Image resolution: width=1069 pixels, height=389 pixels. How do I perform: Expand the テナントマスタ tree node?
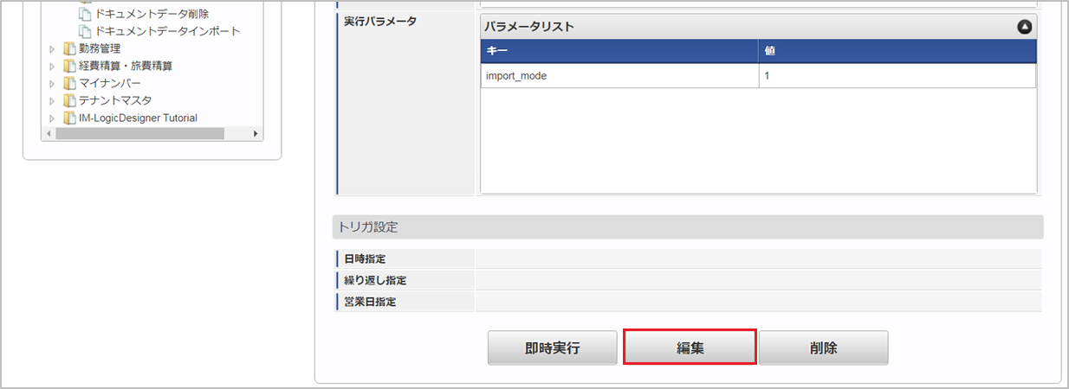[53, 101]
